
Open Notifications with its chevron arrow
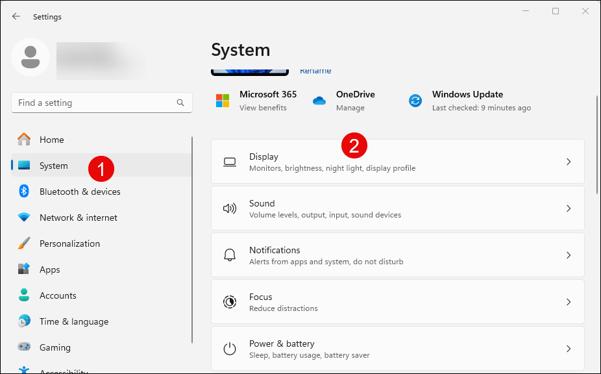click(x=568, y=255)
